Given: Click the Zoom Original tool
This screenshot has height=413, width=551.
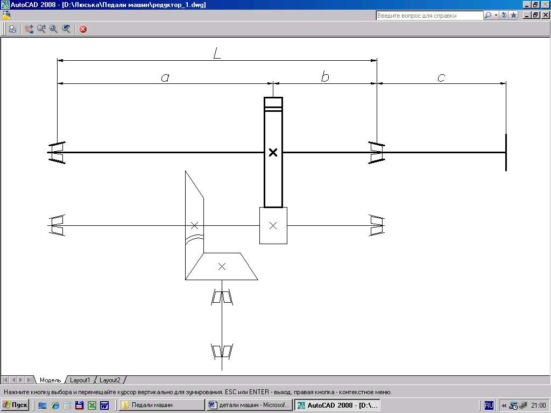Looking at the screenshot, I should click(x=66, y=29).
